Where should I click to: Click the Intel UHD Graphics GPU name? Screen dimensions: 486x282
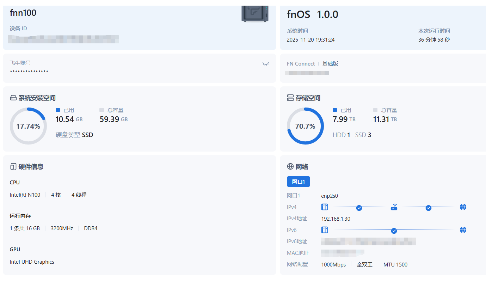pos(32,262)
